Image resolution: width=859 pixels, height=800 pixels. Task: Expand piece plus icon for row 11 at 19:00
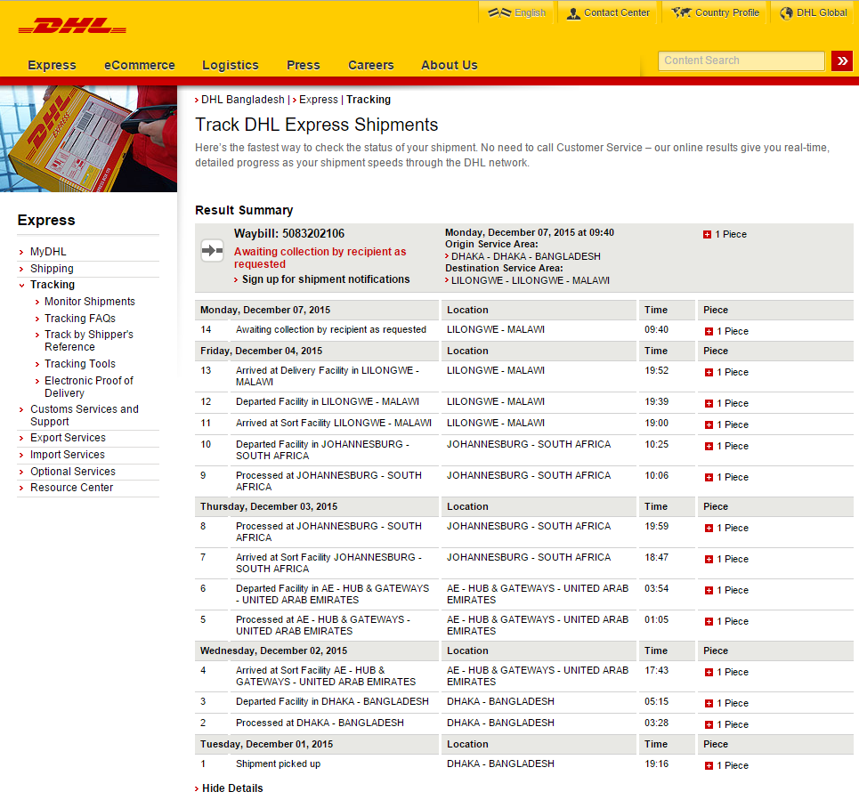709,424
